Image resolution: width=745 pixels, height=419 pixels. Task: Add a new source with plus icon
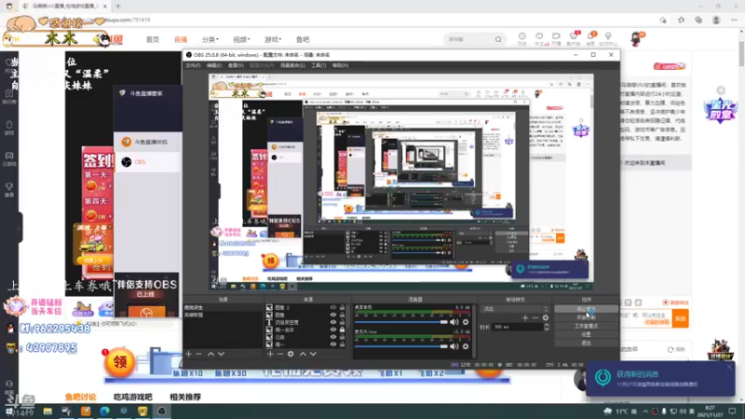tap(270, 354)
